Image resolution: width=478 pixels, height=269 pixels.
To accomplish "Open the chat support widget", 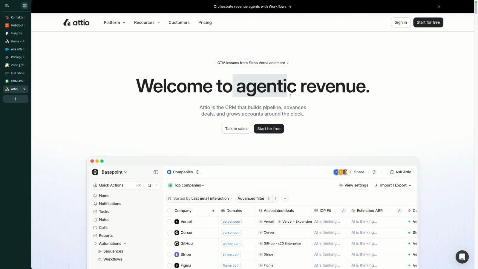I will pos(462,257).
